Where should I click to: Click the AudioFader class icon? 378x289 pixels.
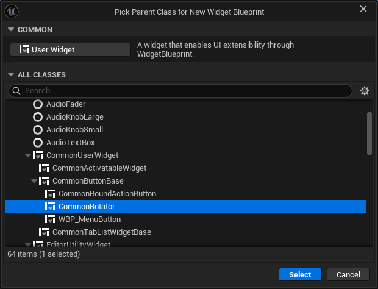coord(38,104)
